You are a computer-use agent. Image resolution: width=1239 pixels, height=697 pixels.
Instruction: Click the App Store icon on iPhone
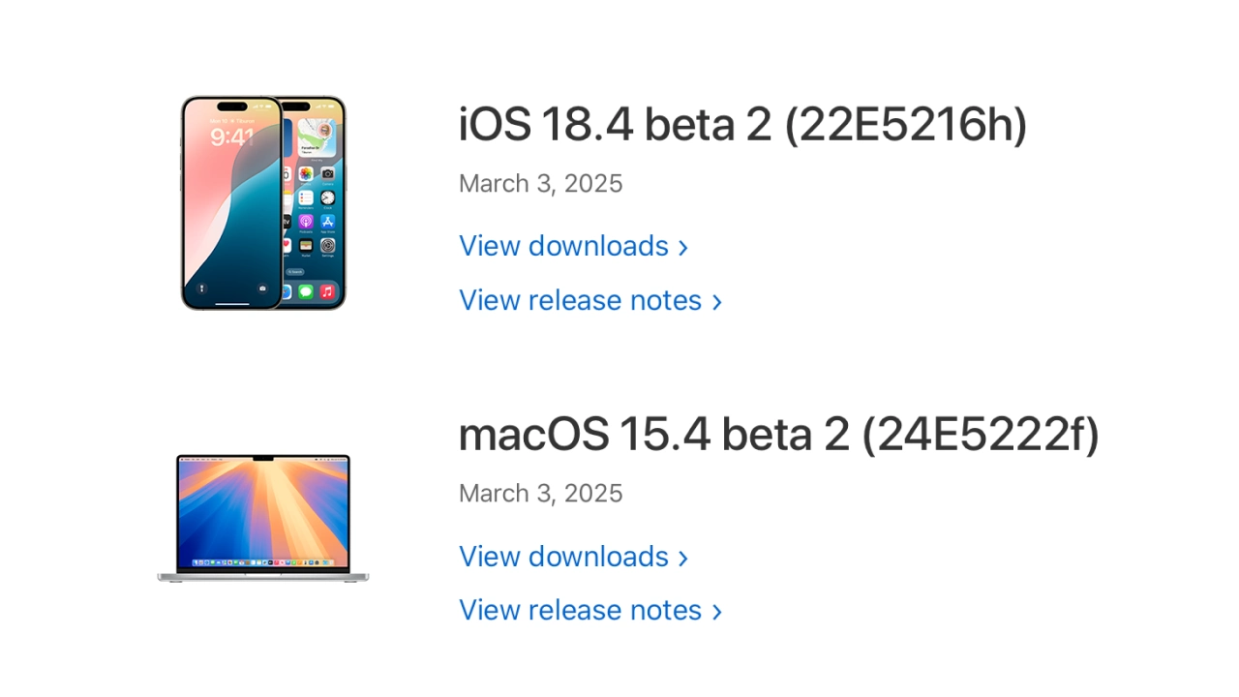coord(327,222)
